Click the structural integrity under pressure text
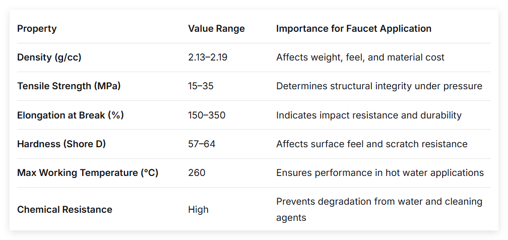The height and width of the screenshot is (240, 508). [x=379, y=86]
